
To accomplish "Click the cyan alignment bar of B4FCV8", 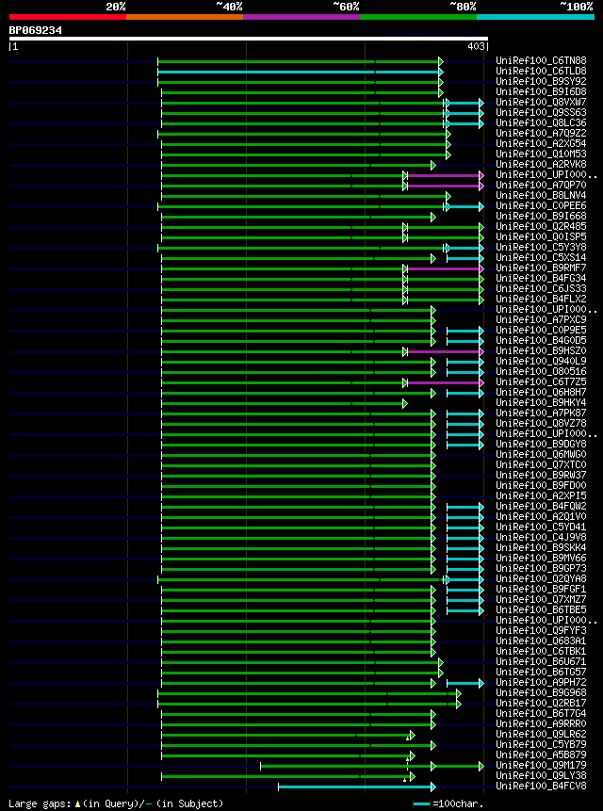I will (356, 787).
